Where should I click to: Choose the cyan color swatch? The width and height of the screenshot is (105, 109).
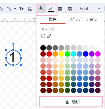[x=73, y=54]
